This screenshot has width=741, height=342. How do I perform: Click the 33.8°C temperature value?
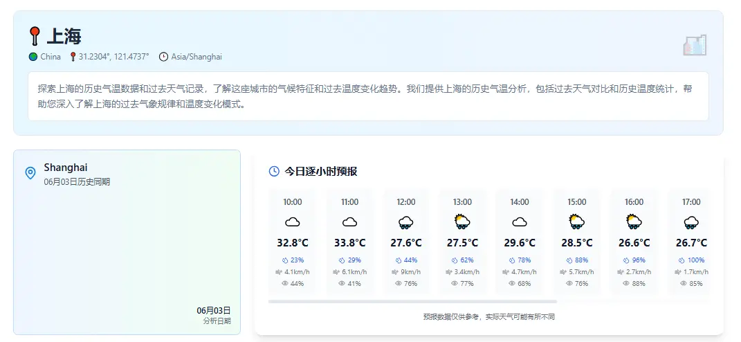[x=349, y=243]
